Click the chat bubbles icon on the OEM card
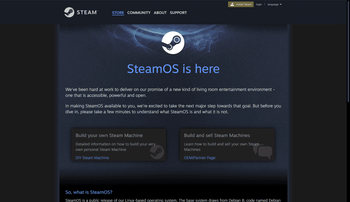 [x=262, y=151]
